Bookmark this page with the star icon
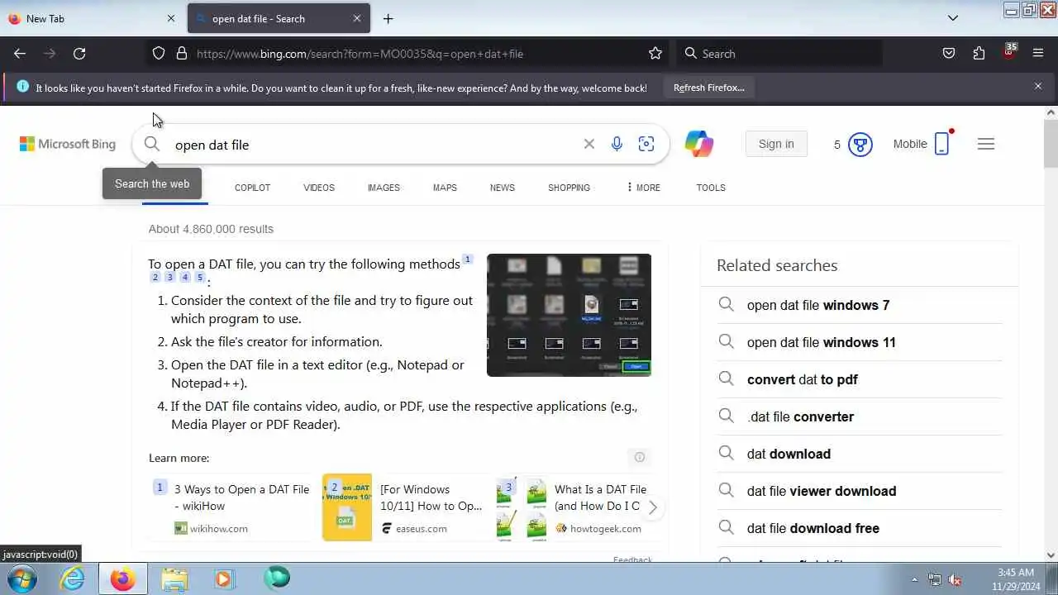The width and height of the screenshot is (1058, 595). pyautogui.click(x=655, y=54)
